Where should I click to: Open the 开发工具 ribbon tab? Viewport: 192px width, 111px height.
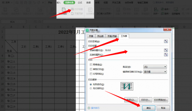116,2
